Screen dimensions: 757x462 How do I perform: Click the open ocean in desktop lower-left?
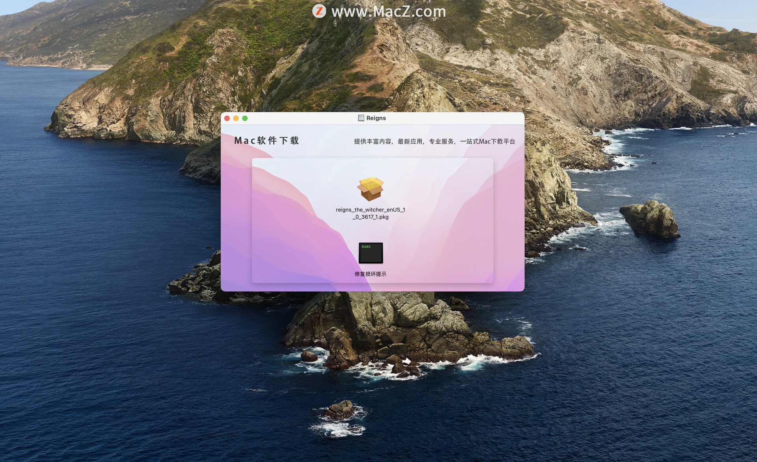click(99, 374)
